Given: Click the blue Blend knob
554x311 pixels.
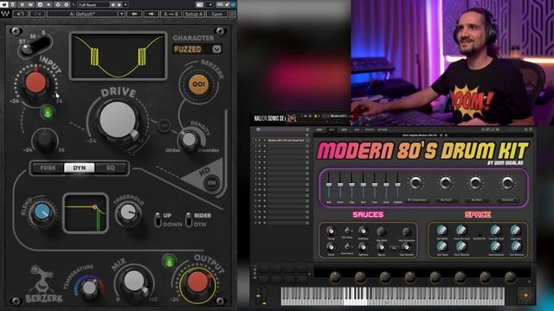Looking at the screenshot, I should 42,213.
